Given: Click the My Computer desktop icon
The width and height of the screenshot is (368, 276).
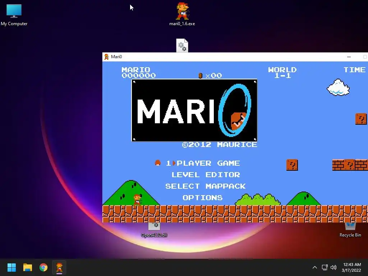Looking at the screenshot, I should tap(14, 14).
